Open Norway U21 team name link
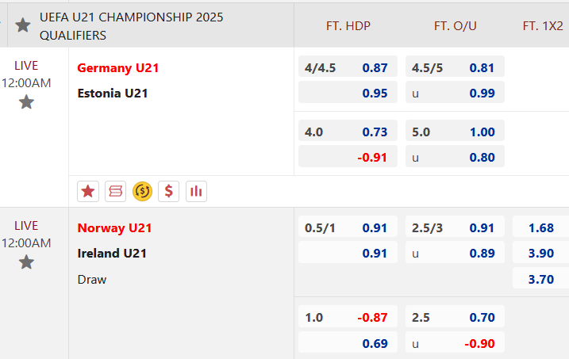Image resolution: width=569 pixels, height=359 pixels. coord(114,228)
